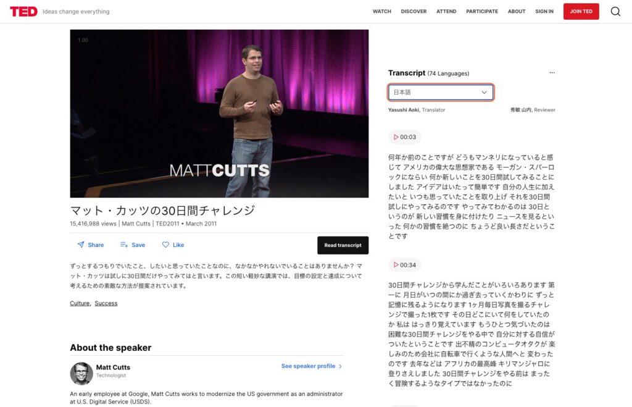Viewport: 632px width, 407px height.
Task: Play transcript from 00:34 timestamp
Action: 405,265
